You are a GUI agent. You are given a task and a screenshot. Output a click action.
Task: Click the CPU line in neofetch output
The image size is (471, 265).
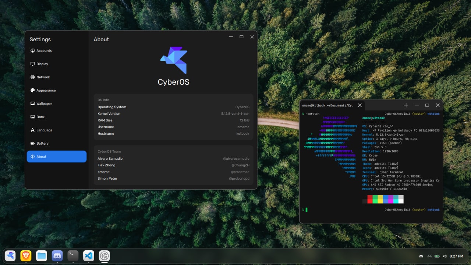392,176
